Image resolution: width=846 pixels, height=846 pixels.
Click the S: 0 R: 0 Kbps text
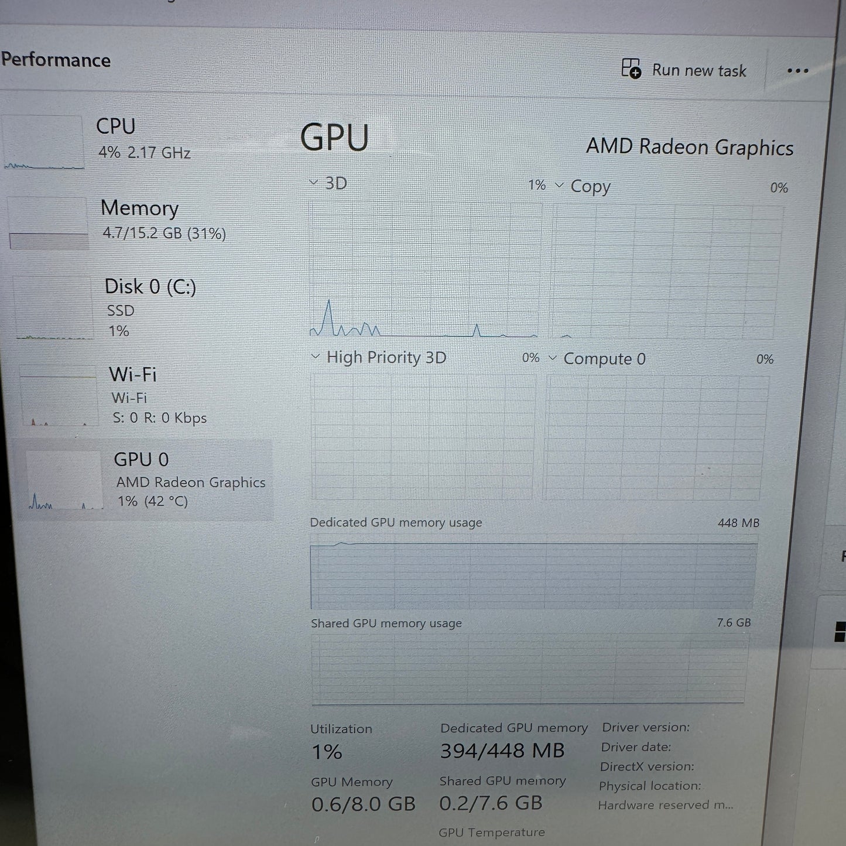tap(159, 418)
